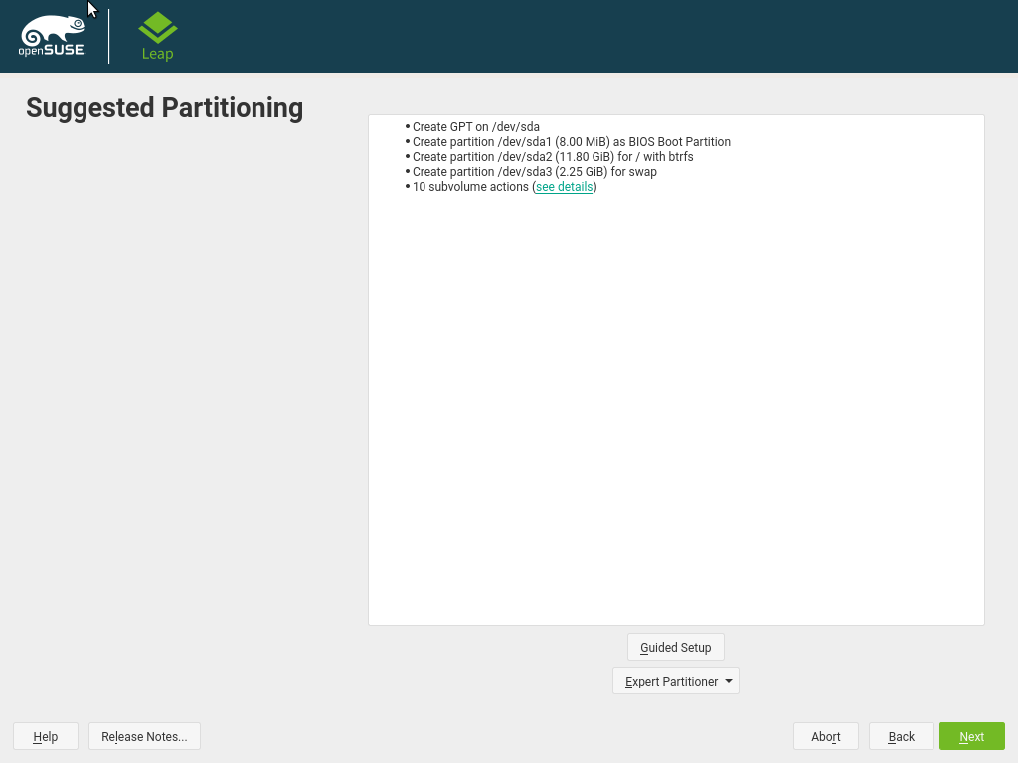The image size is (1018, 763).
Task: Open the Expert Partitioner menu button
Action: click(x=670, y=681)
